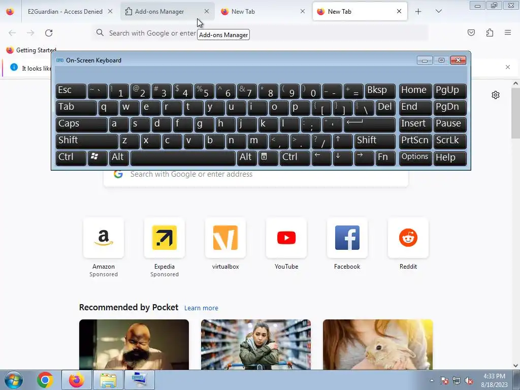The image size is (520, 390).
Task: Launch Chrome from the taskbar
Action: click(45, 380)
